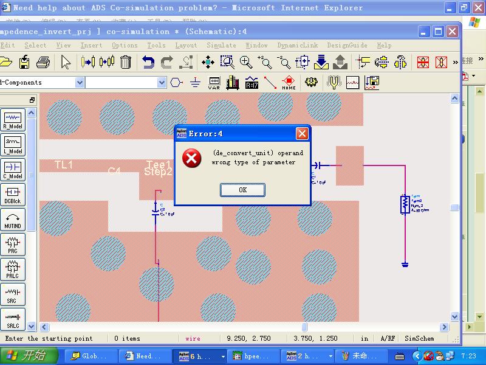Screen dimensions: 486x365
Task: Select L_Model from component palette
Action: point(13,145)
